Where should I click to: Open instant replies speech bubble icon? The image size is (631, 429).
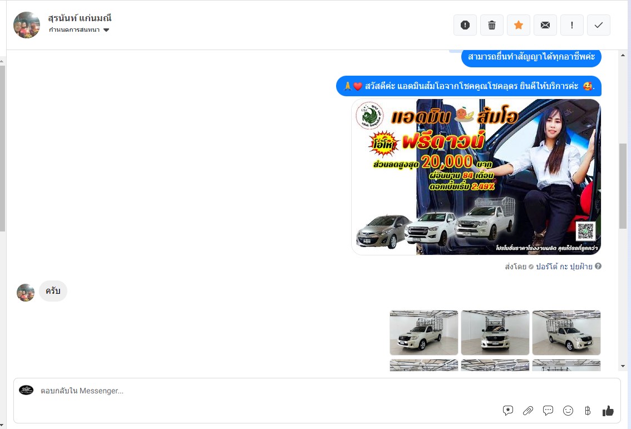[548, 411]
